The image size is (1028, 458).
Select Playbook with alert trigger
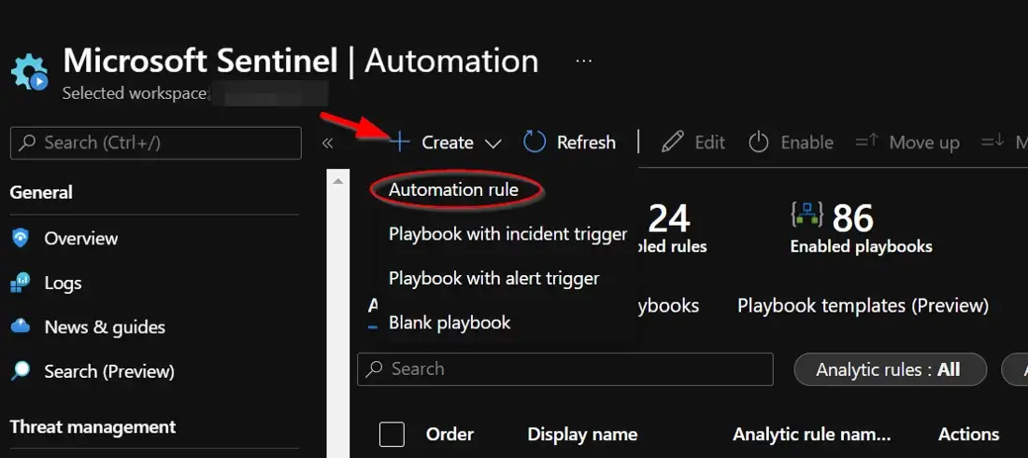[493, 278]
